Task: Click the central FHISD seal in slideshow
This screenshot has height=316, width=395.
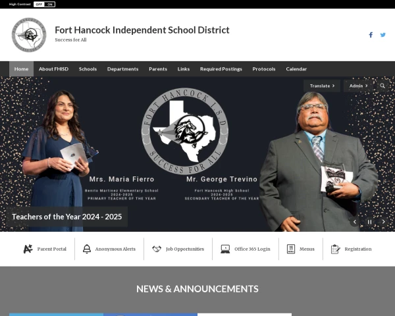Action: 185,131
